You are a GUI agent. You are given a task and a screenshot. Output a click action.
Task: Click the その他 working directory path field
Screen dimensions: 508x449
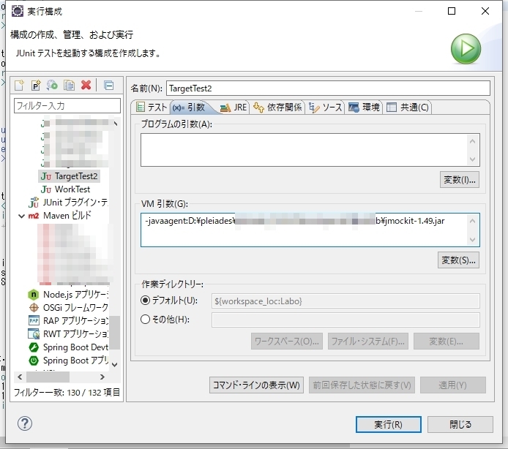tap(345, 320)
